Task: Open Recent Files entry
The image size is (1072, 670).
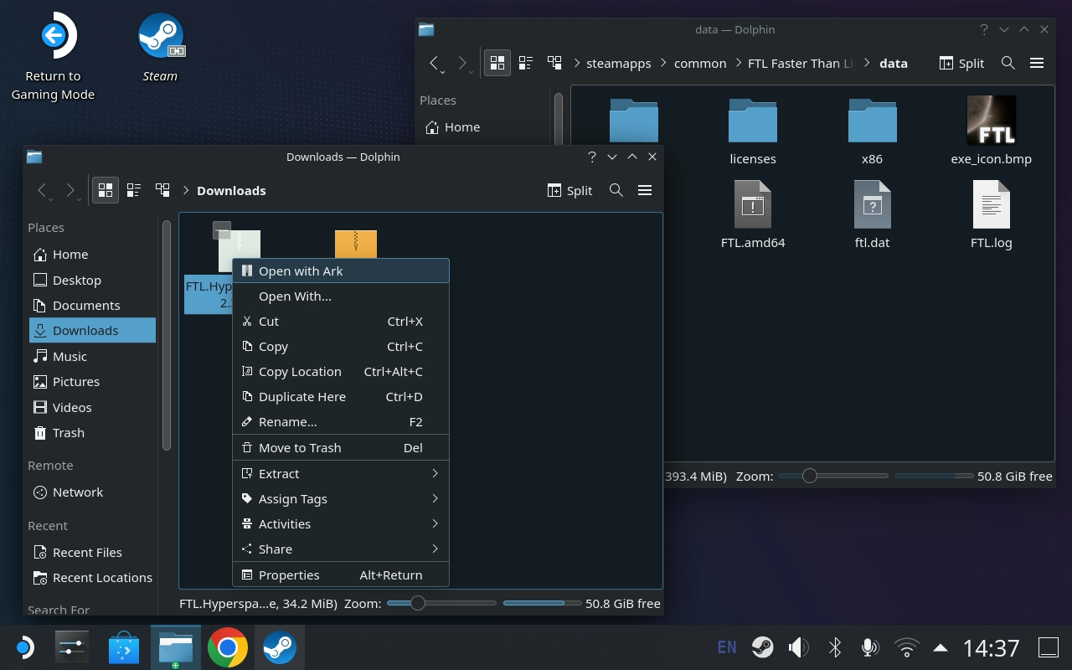Action: [x=92, y=552]
